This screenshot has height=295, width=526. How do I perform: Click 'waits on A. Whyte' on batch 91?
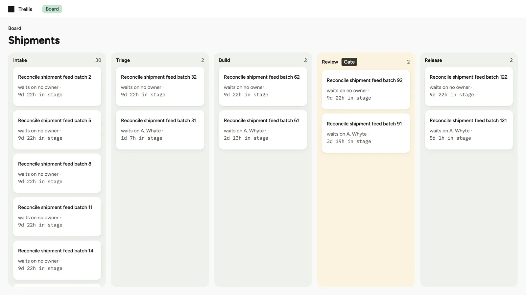347,134
